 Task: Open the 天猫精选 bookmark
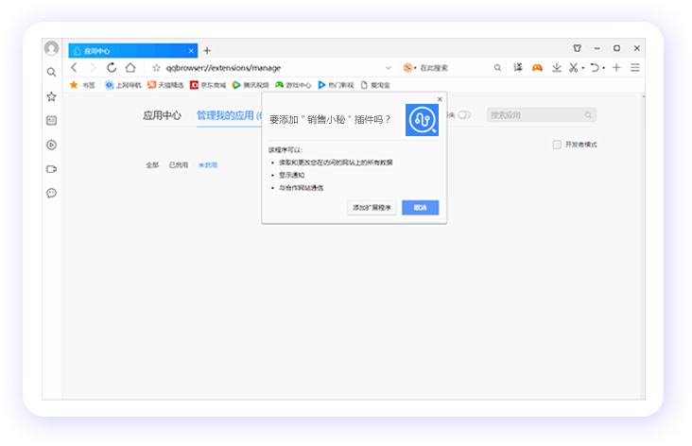click(x=165, y=85)
